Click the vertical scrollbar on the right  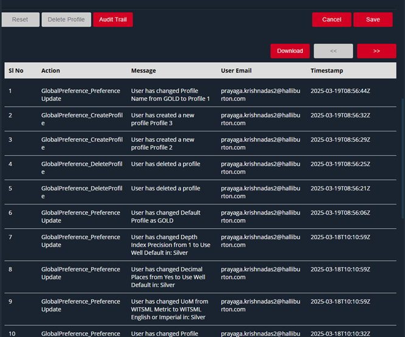click(402, 158)
